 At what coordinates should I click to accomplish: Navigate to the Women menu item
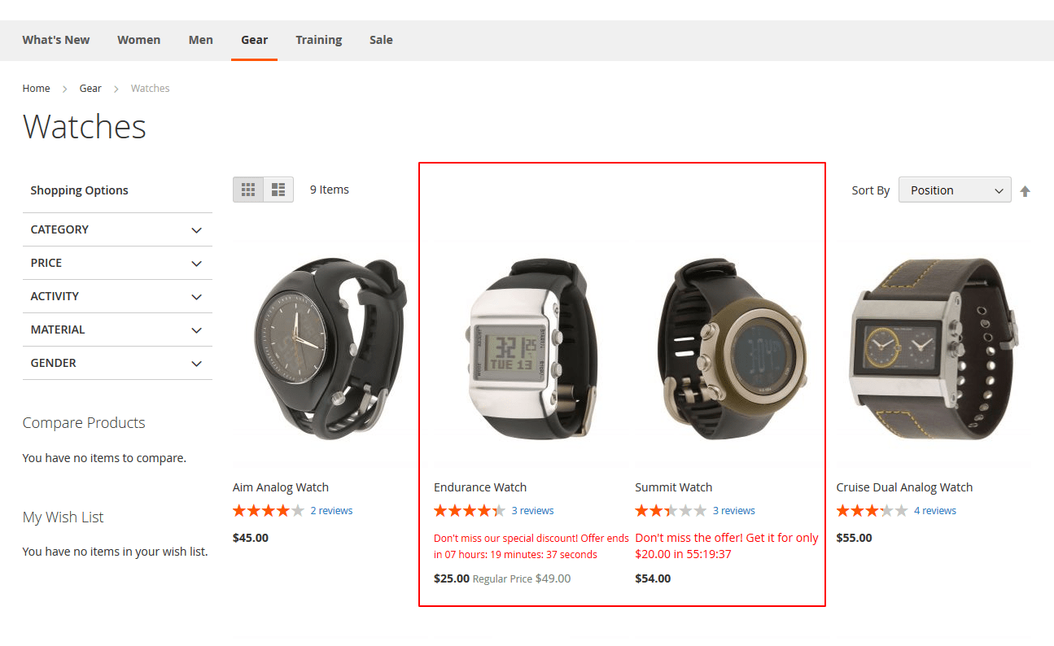tap(138, 39)
